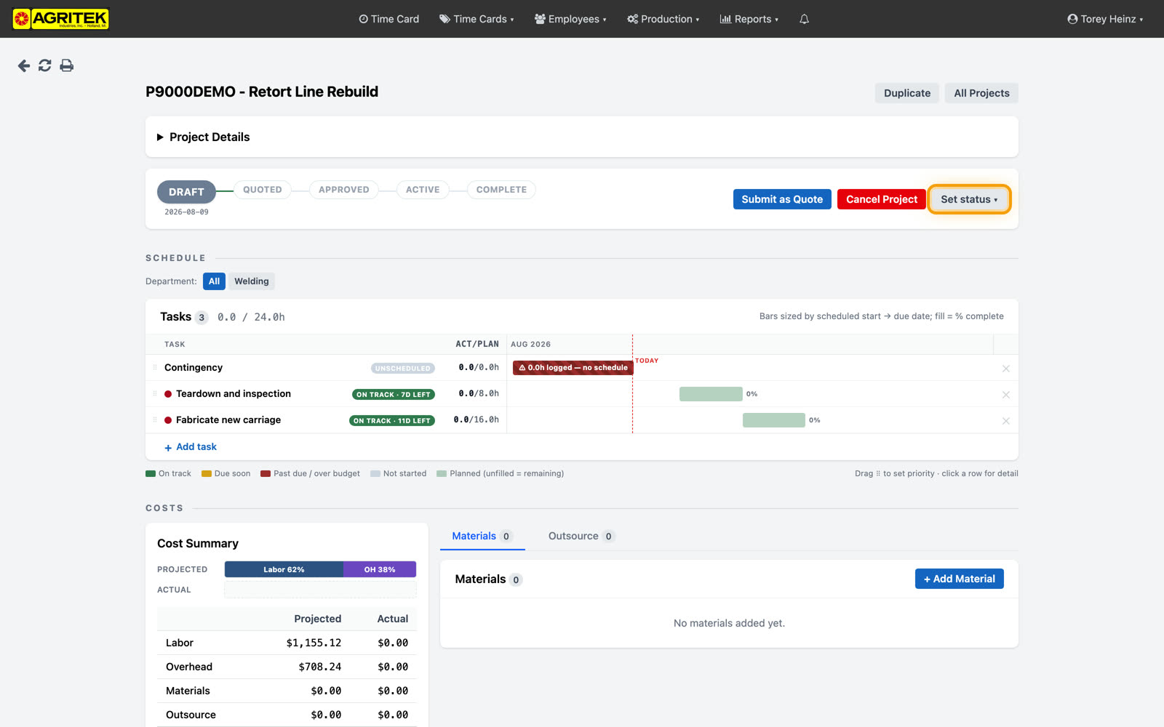
Task: Click red dot beside Fabricate new carriage
Action: 168,420
